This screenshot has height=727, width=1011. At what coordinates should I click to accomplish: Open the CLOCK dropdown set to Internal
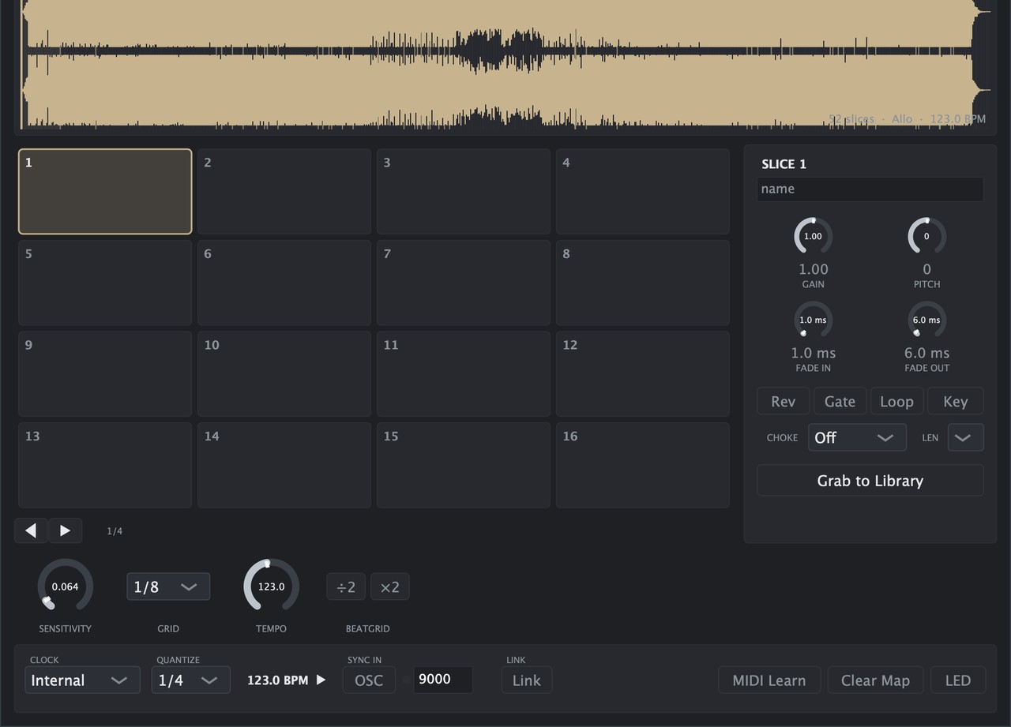82,680
